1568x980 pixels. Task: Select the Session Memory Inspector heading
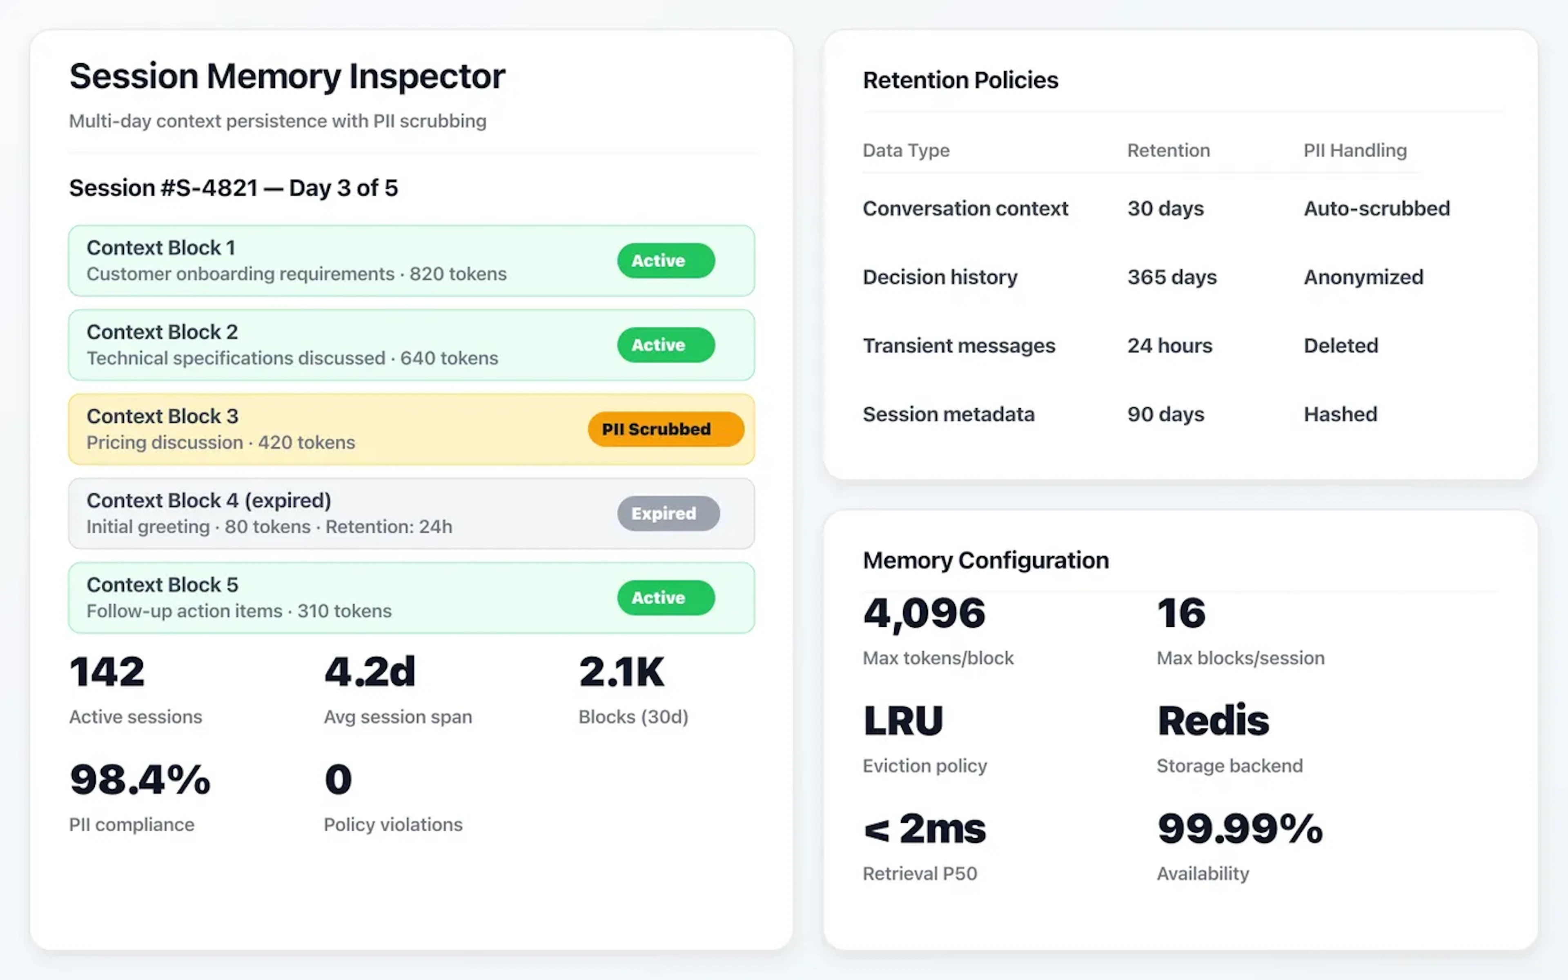pyautogui.click(x=287, y=76)
